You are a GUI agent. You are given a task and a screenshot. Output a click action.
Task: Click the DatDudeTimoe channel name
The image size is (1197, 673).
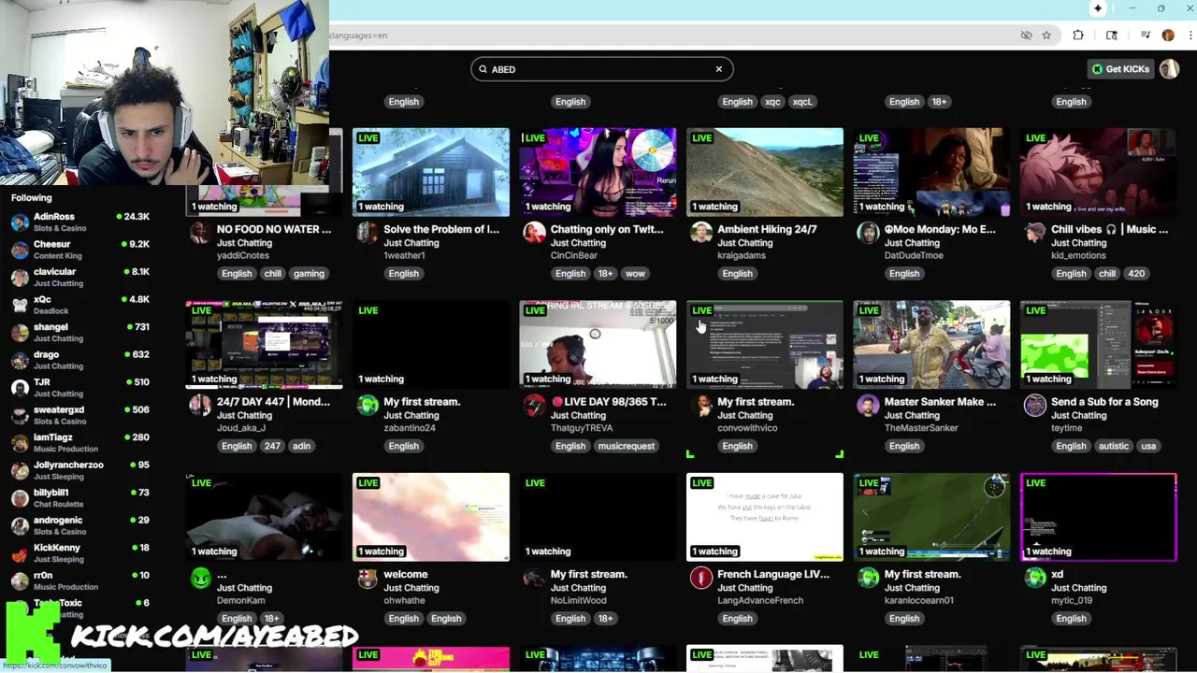[x=914, y=255]
